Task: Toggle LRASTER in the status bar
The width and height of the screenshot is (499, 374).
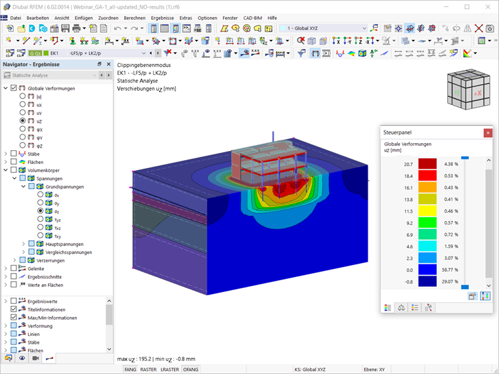Action: pyautogui.click(x=169, y=369)
